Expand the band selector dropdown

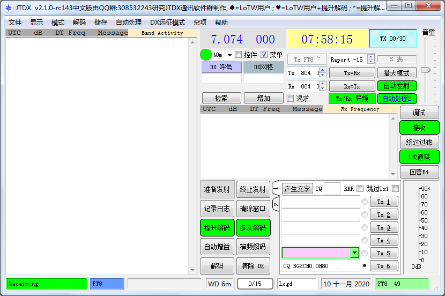click(x=229, y=55)
